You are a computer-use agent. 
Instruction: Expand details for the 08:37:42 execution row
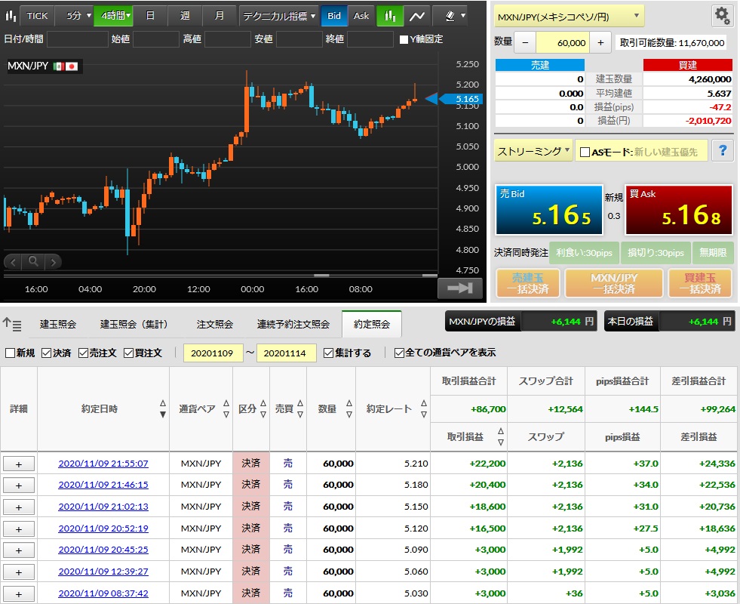coord(19,593)
